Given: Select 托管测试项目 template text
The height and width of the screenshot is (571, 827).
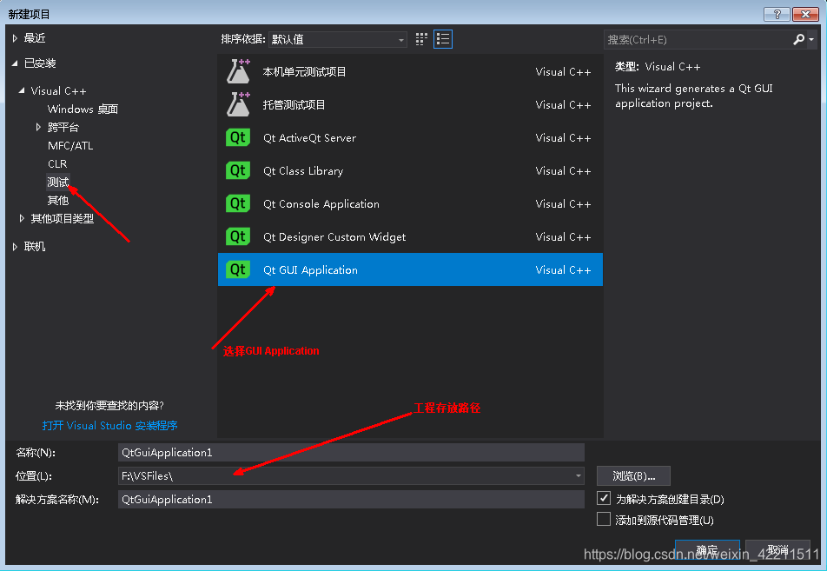Looking at the screenshot, I should 294,105.
